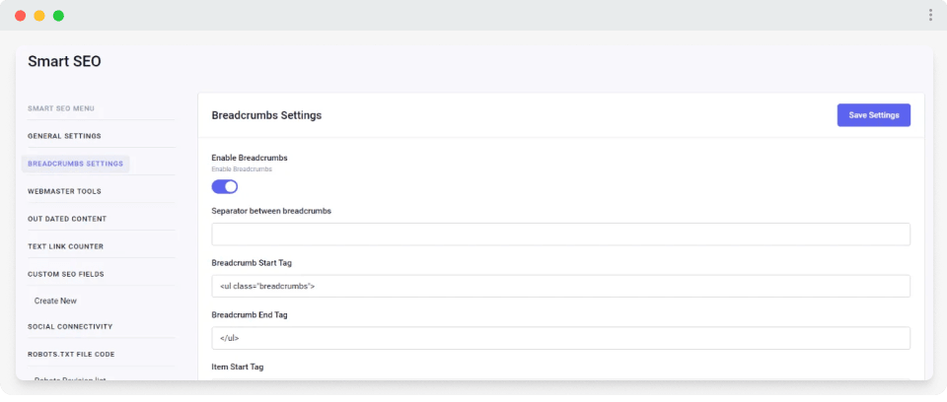Click Create New under Custom SEO Fields

tap(55, 301)
